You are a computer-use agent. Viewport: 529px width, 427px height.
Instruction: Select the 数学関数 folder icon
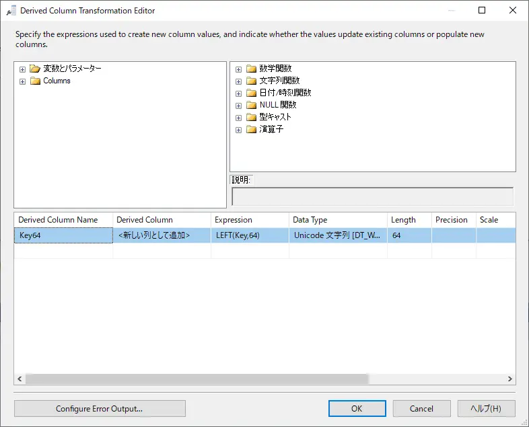[x=251, y=69]
